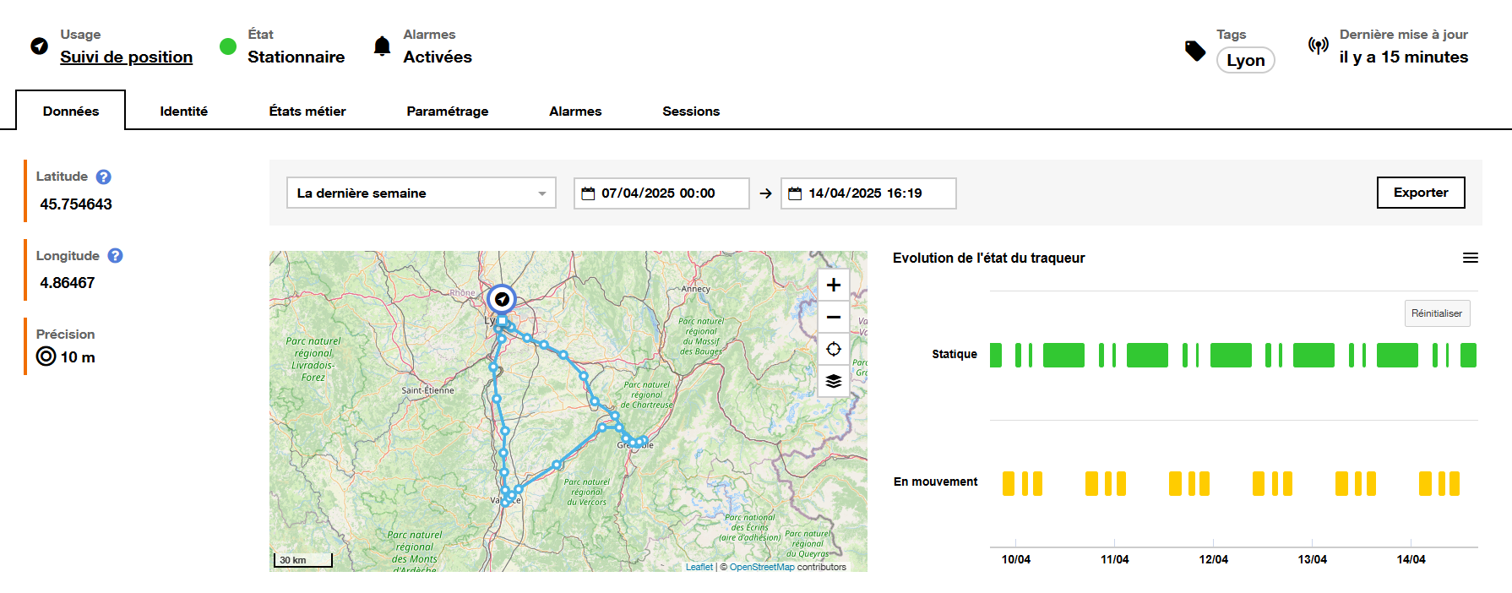1512x593 pixels.
Task: Switch to the Identité tab
Action: (183, 112)
